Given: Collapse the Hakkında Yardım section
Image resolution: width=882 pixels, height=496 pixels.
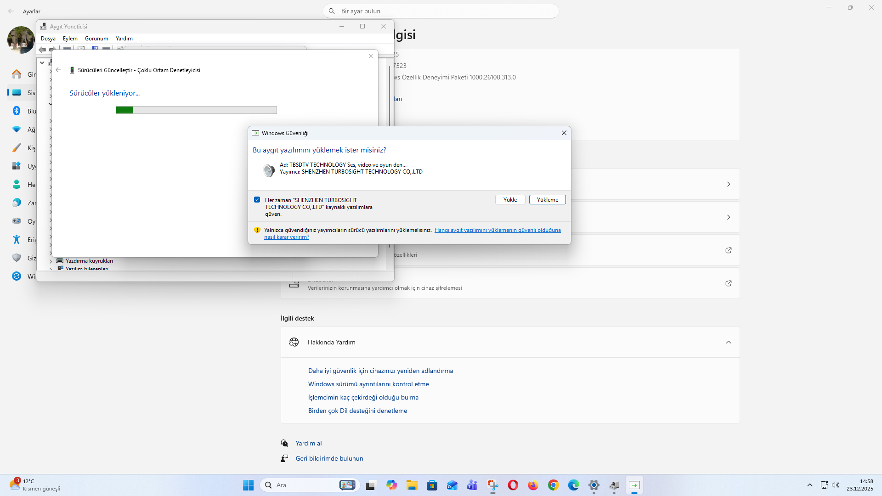Looking at the screenshot, I should click(729, 342).
